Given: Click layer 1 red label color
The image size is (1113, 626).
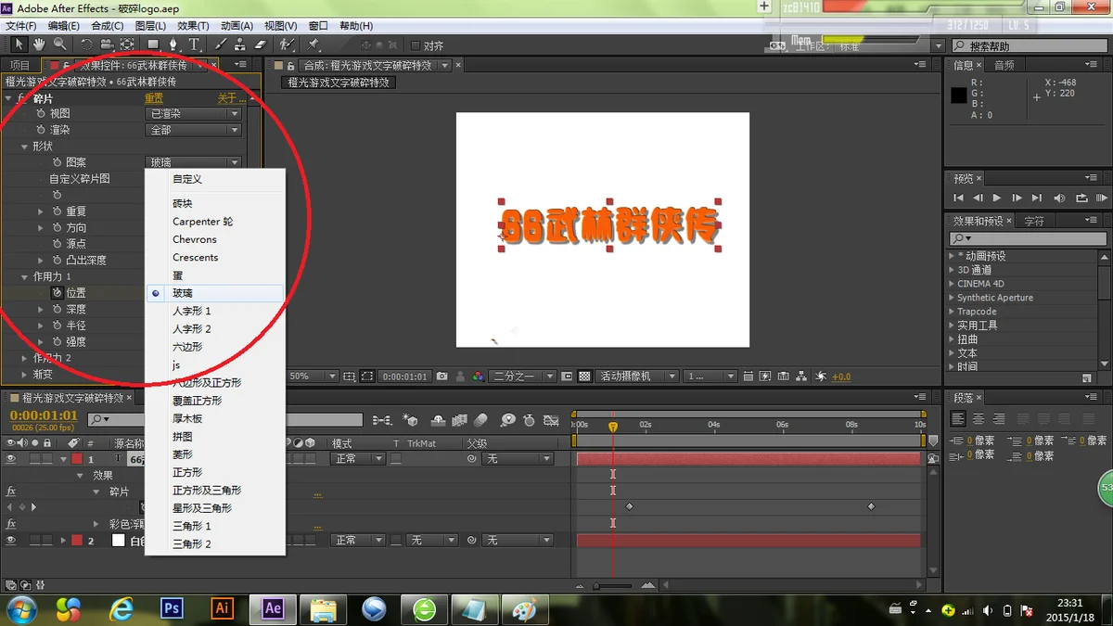Looking at the screenshot, I should coord(77,459).
